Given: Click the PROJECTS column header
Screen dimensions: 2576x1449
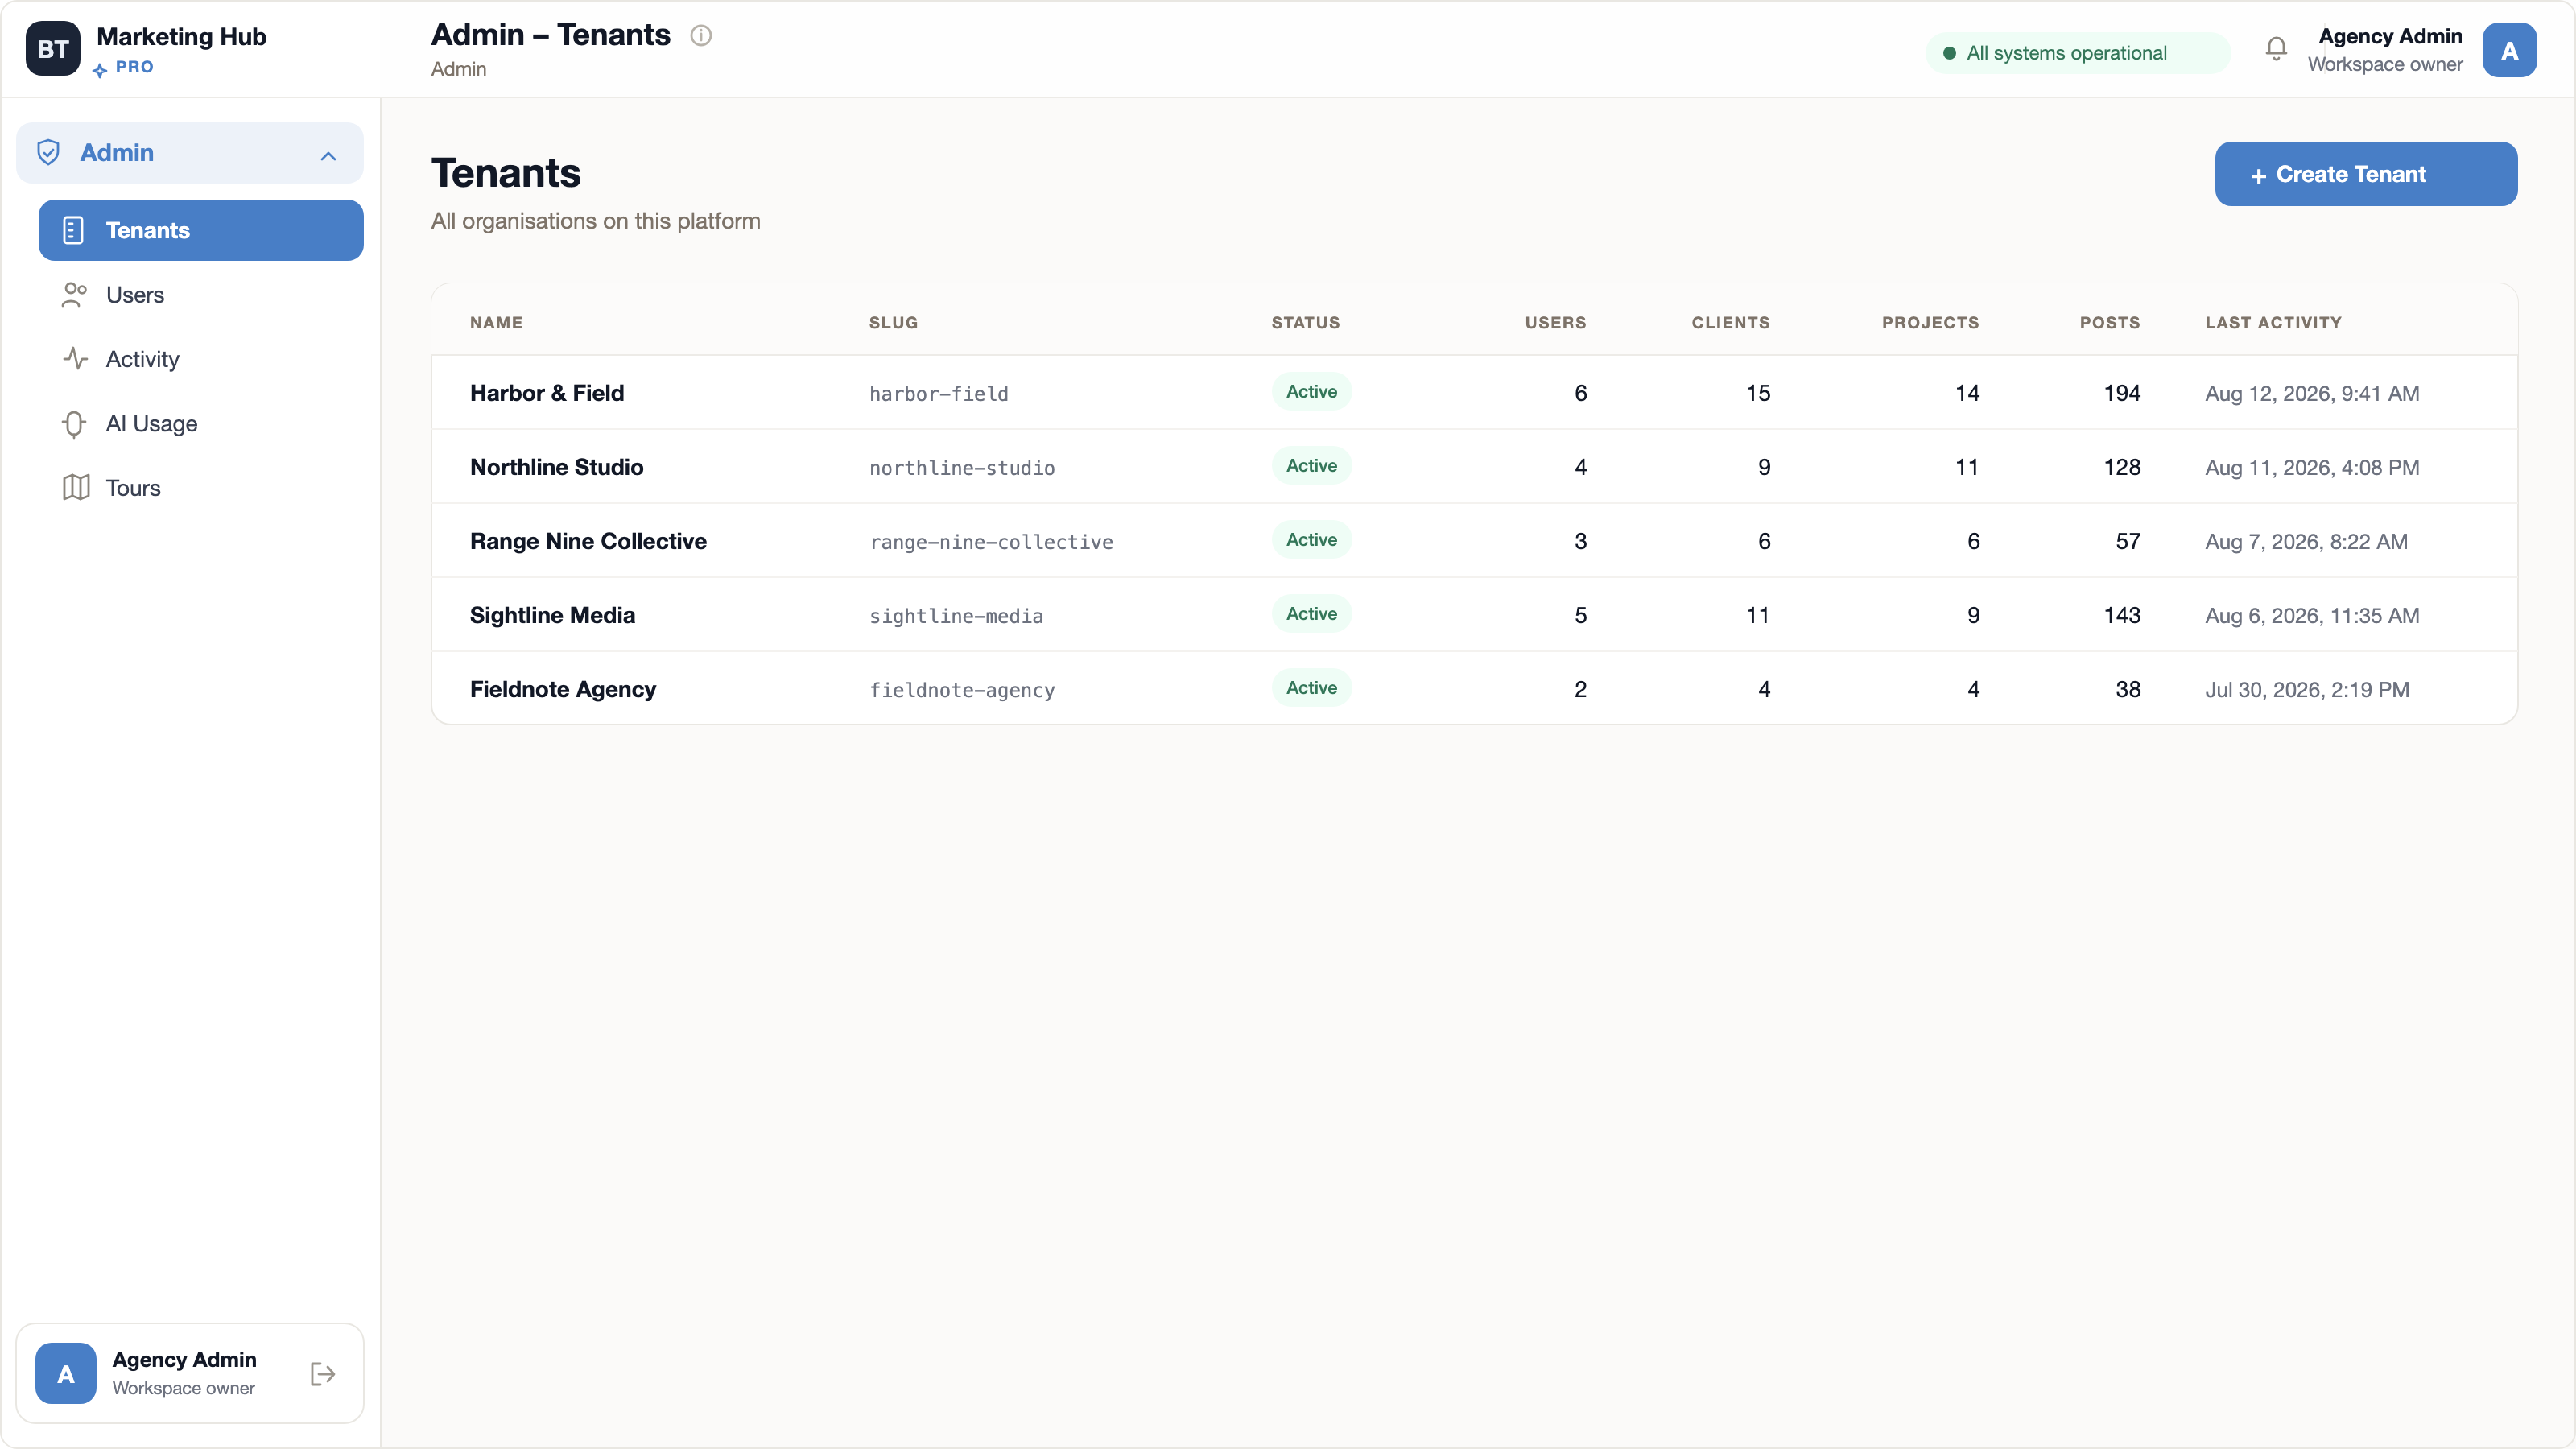Looking at the screenshot, I should 1930,322.
